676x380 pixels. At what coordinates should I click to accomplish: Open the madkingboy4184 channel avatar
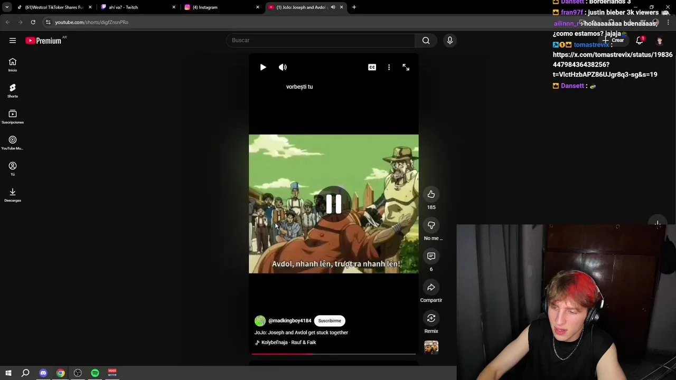point(260,321)
